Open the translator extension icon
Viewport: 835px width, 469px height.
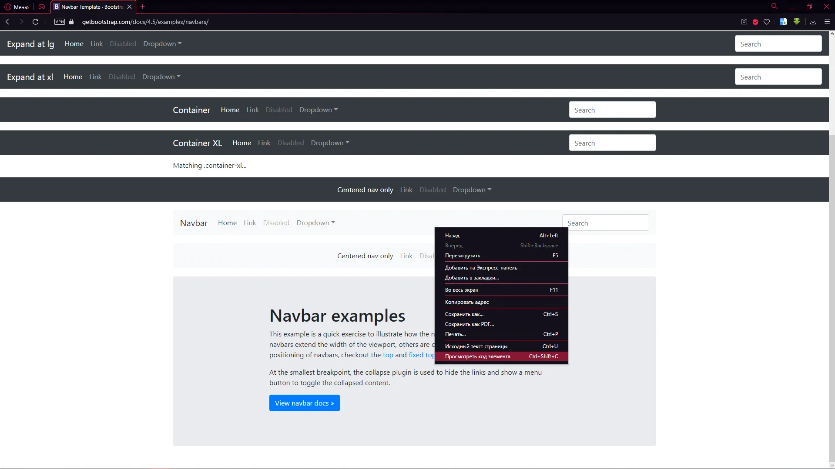[x=783, y=22]
